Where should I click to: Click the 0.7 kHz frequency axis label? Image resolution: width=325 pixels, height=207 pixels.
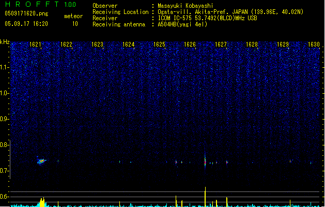[5, 171]
